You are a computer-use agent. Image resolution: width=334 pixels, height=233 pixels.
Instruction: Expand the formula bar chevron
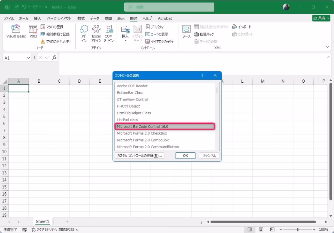329,57
